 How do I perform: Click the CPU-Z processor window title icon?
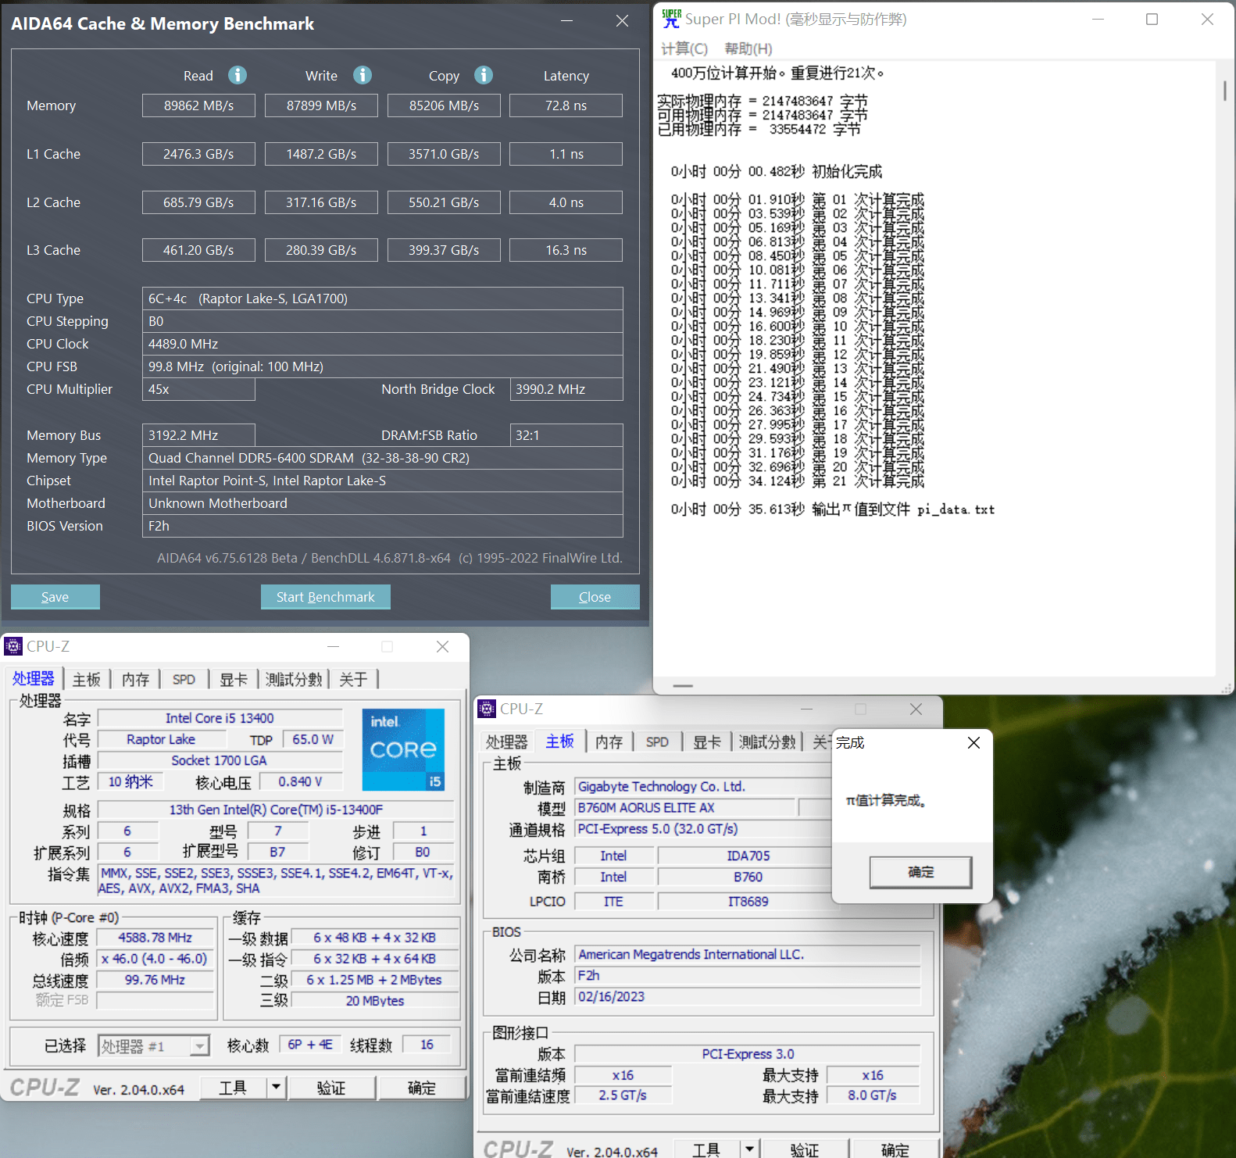13,646
